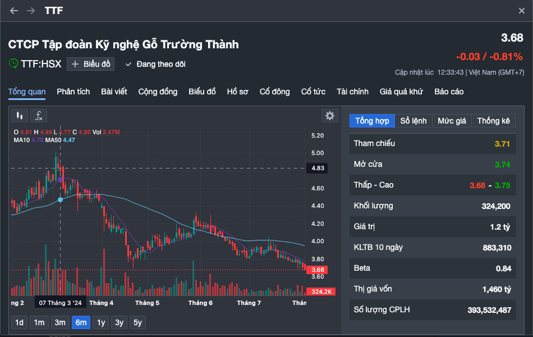Open the Hồ sơ tab
Screen dimensions: 533x337
click(237, 92)
